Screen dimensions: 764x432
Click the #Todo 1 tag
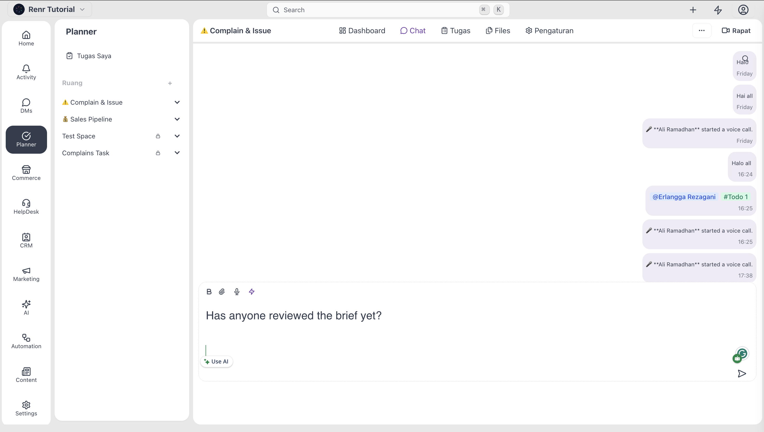[x=735, y=197]
